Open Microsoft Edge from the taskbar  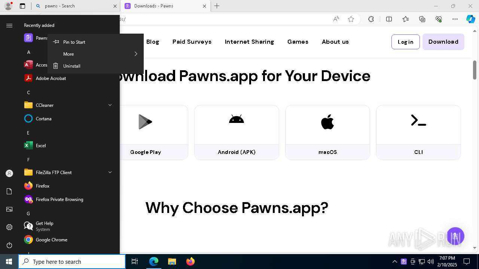154,262
